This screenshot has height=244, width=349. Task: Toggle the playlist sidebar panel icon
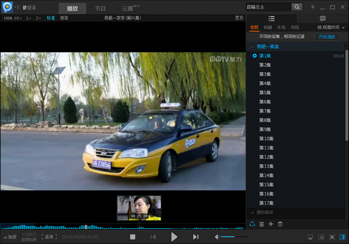pos(343,237)
